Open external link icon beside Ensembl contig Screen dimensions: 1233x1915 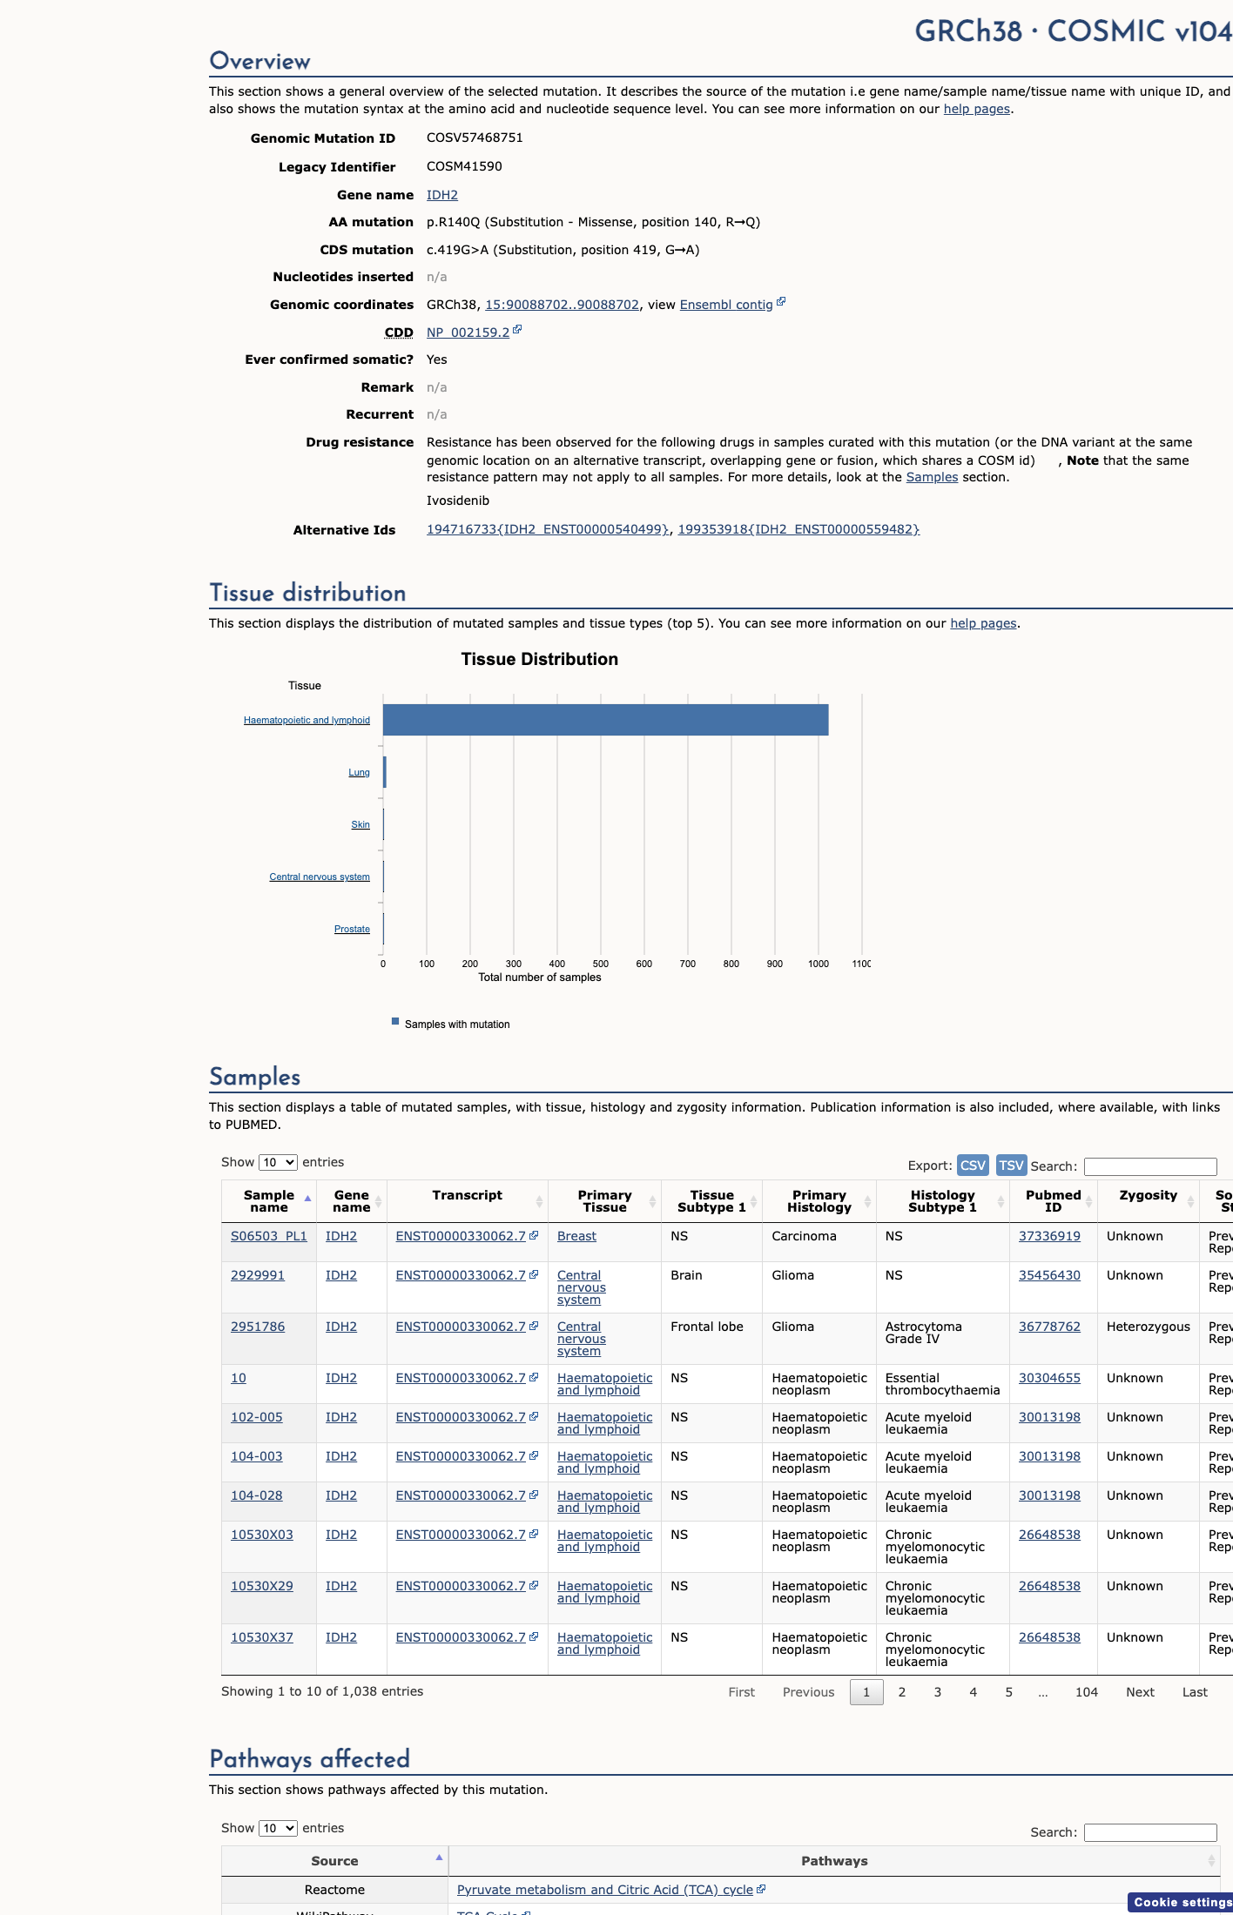781,302
